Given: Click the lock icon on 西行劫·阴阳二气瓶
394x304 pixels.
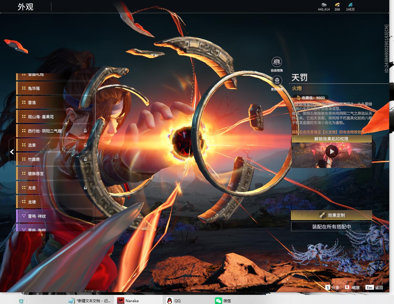Looking at the screenshot, I should [x=85, y=131].
